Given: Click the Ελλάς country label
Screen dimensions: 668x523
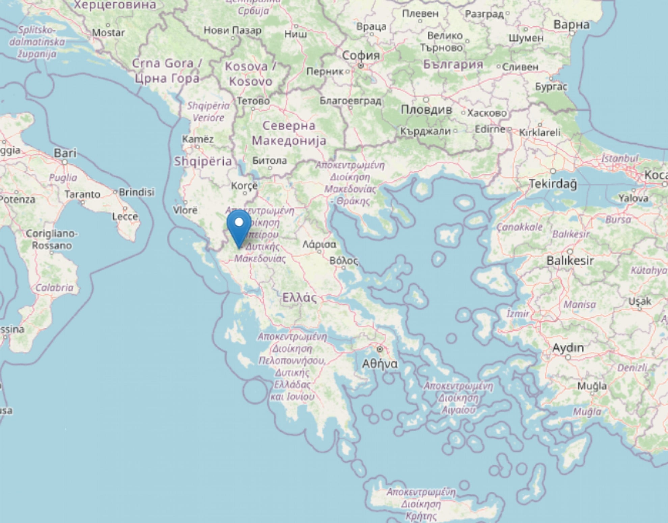Looking at the screenshot, I should 300,297.
